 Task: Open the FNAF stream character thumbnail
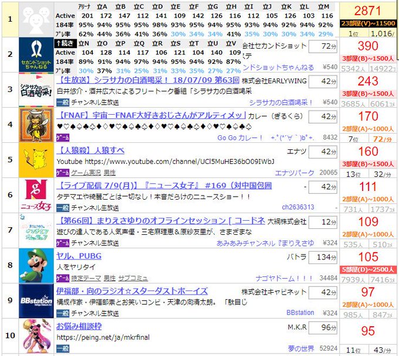pos(36,125)
